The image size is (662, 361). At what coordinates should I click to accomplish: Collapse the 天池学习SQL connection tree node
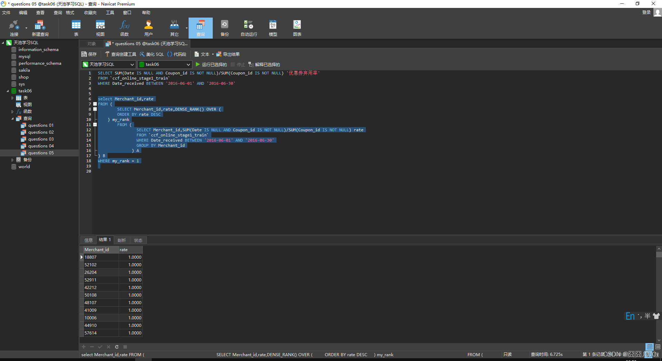3,43
